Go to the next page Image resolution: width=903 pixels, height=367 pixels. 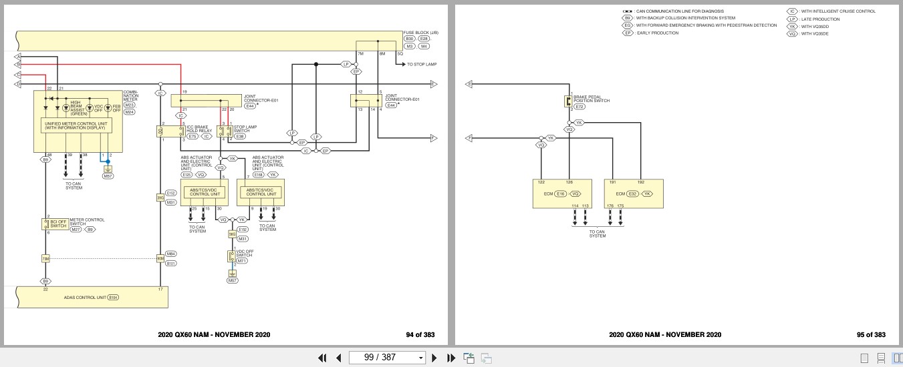point(434,358)
